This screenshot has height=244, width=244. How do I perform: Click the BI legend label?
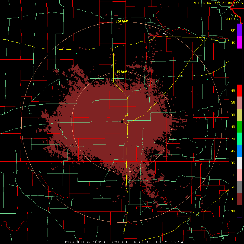(x=233, y=199)
